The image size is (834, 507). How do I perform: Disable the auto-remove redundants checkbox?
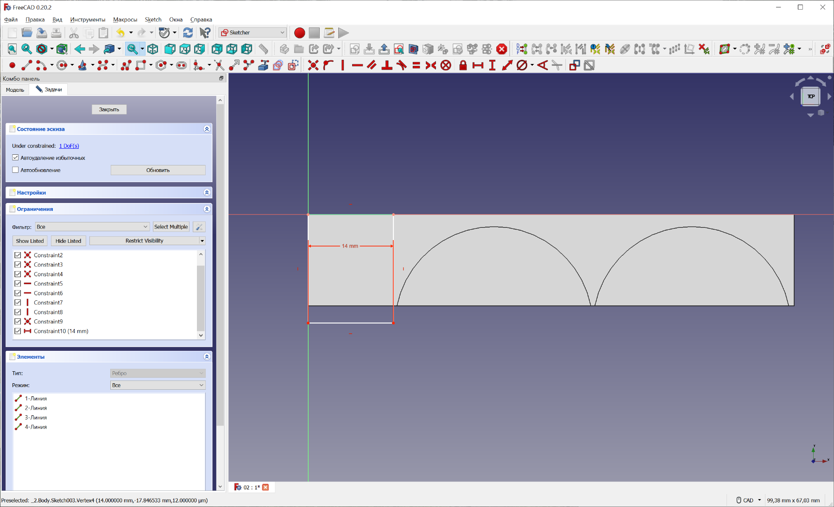point(16,158)
